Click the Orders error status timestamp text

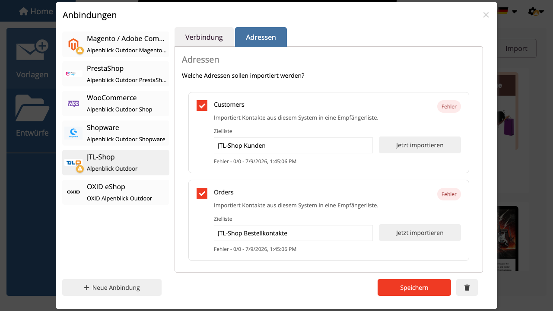coord(255,249)
